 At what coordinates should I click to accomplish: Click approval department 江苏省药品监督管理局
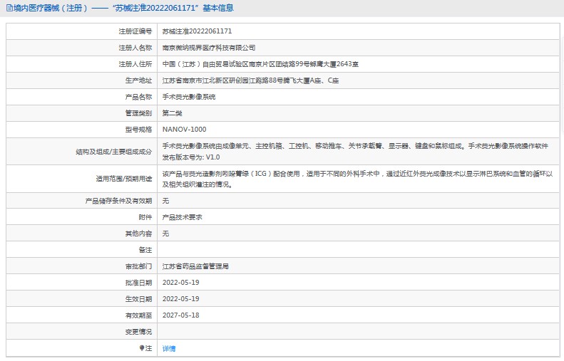coord(195,266)
